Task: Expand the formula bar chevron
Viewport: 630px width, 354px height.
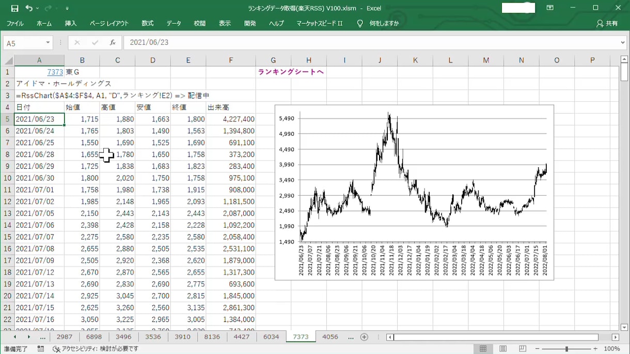Action: pyautogui.click(x=622, y=42)
